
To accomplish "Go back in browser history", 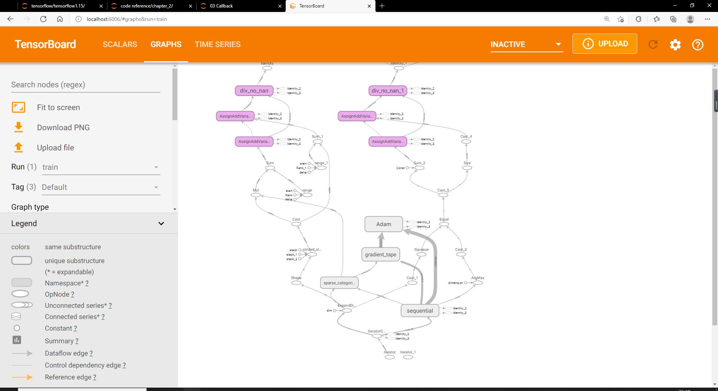I will [x=10, y=19].
